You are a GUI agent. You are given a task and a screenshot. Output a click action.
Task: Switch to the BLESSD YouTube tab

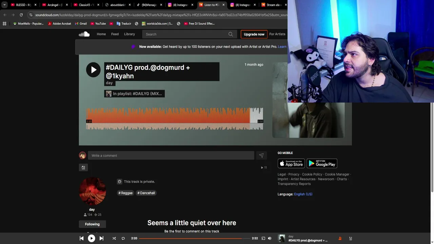coord(23,5)
